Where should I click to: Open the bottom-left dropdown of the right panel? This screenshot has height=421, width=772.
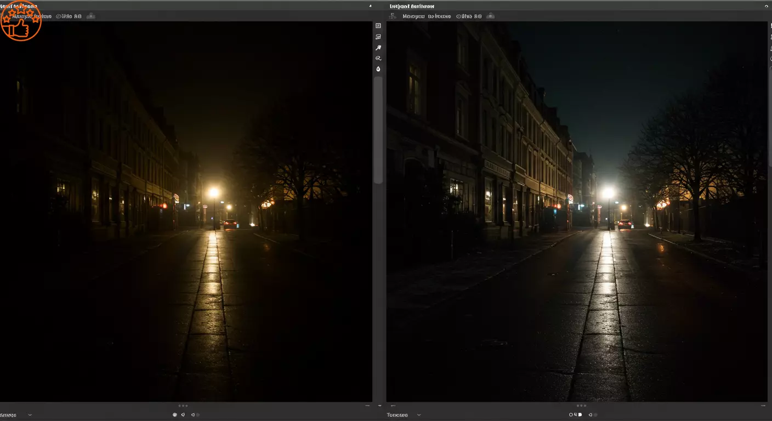click(404, 415)
